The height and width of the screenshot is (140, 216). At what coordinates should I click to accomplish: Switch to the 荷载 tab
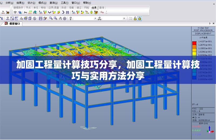(x=72, y=8)
